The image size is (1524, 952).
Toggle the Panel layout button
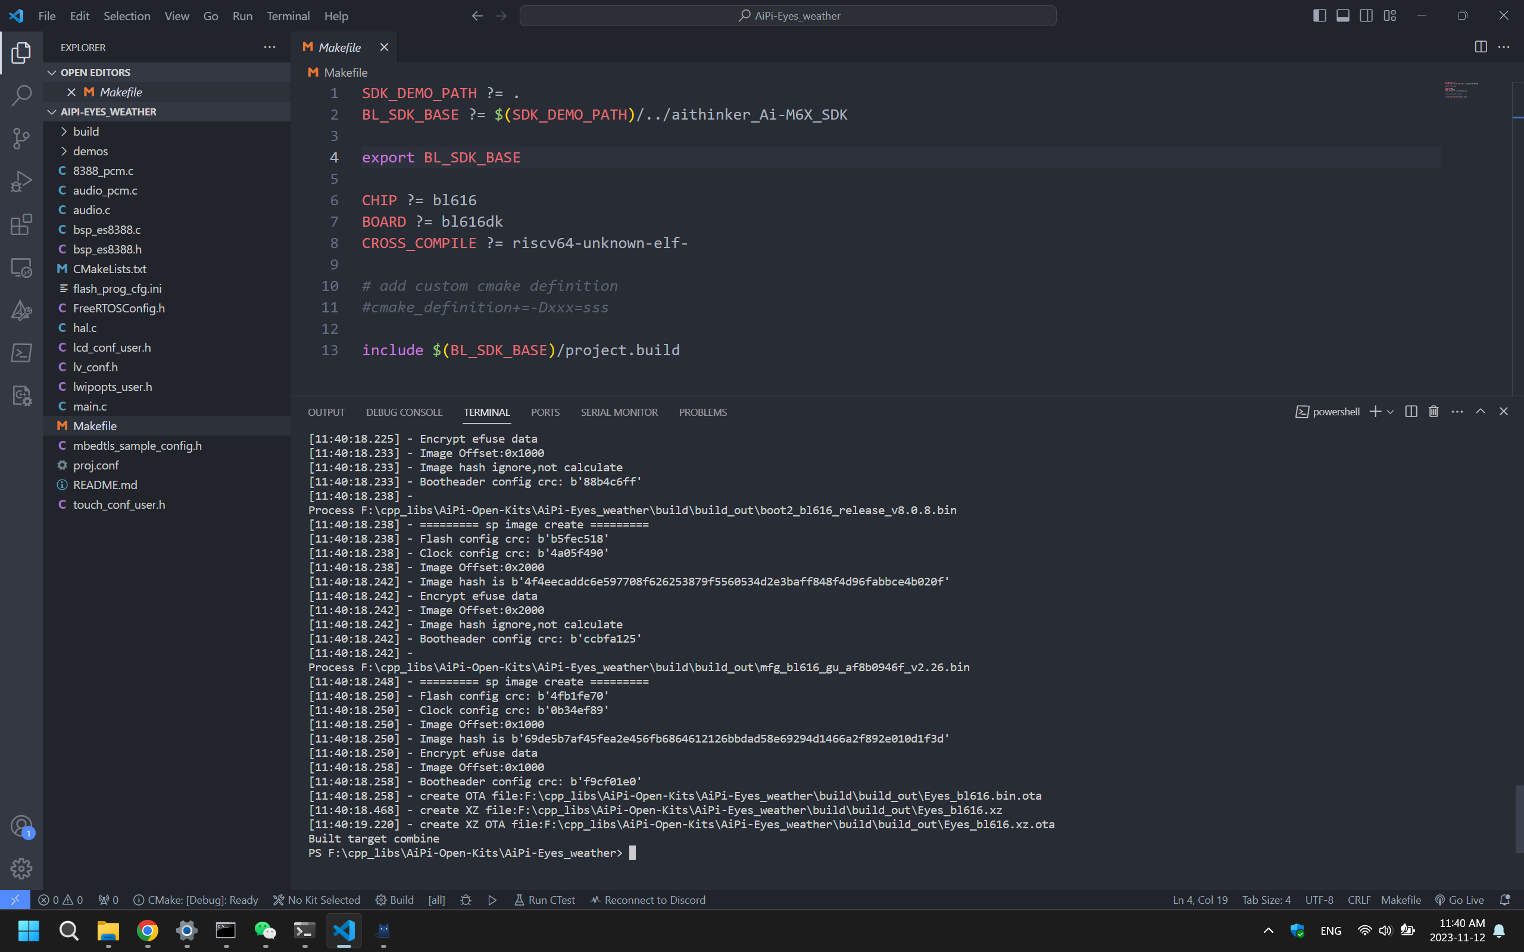[x=1342, y=15]
